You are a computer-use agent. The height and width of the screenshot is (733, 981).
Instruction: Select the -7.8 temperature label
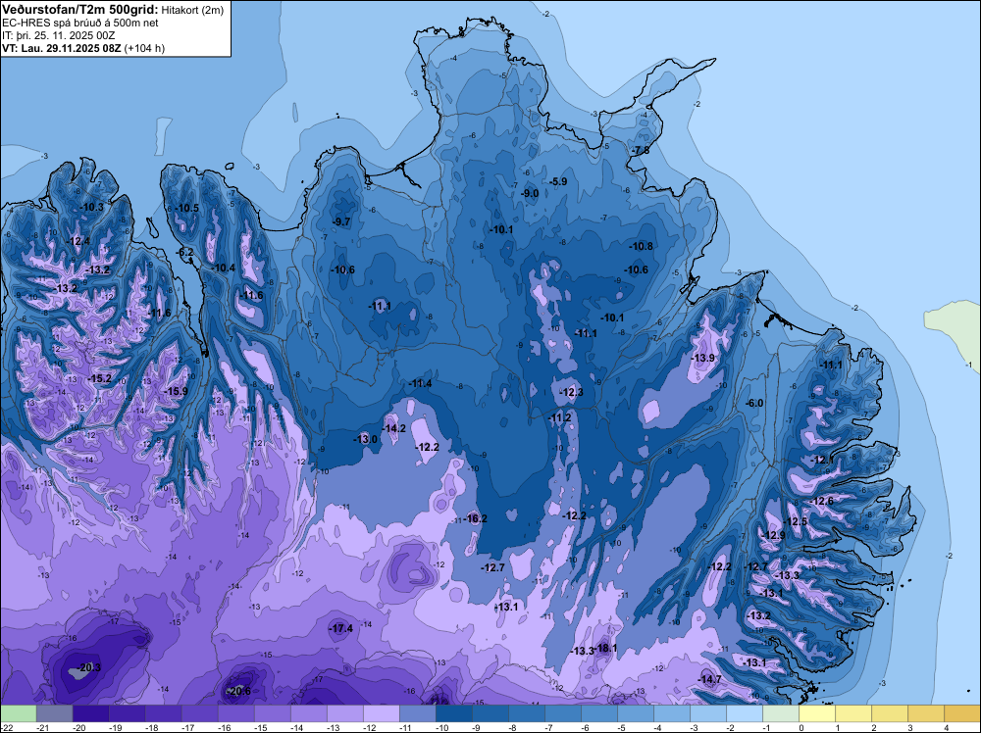click(640, 151)
